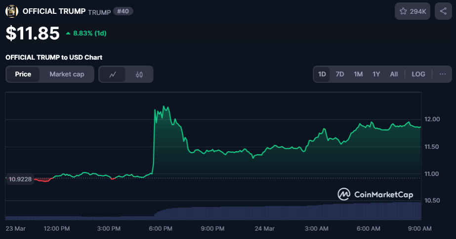Set chart range to 1Y
Viewport: 456px width, 239px height.
pyautogui.click(x=376, y=74)
